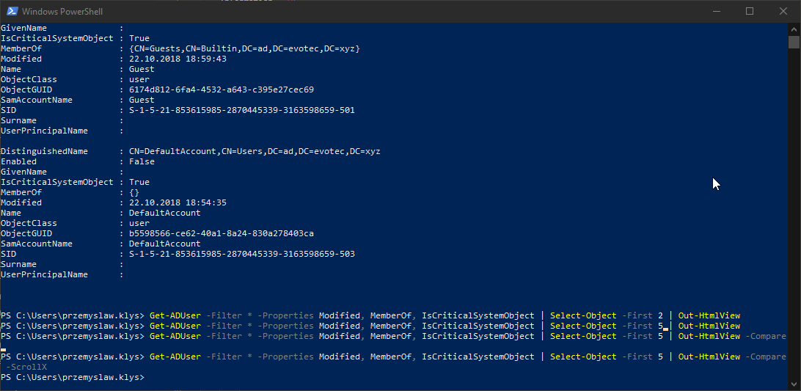Click the scrollbar down arrow
Viewport: 801px width, 391px height.
click(794, 384)
